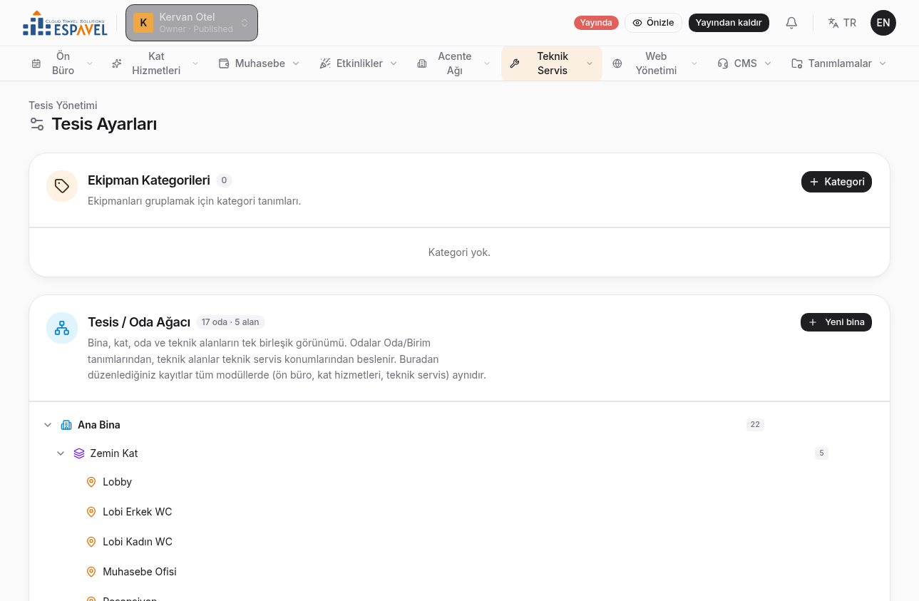This screenshot has height=601, width=919.
Task: Expand the Tanımlamalar dropdown chevron
Action: click(x=883, y=63)
